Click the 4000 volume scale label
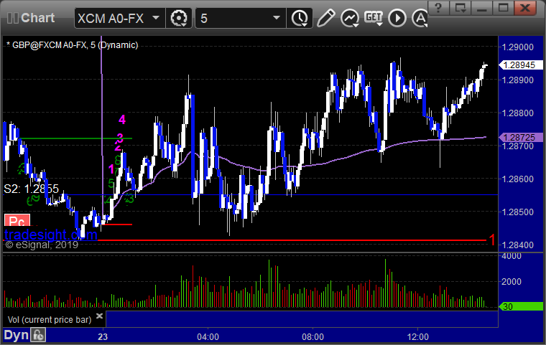 point(512,256)
